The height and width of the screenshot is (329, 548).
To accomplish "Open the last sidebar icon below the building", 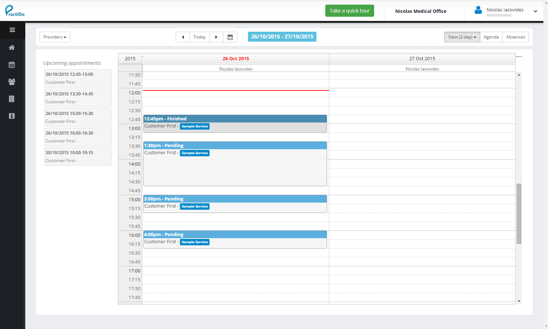I will (x=12, y=116).
